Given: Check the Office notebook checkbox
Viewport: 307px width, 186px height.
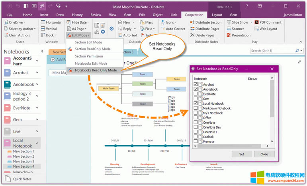Looking at the screenshot, I should [196, 117].
